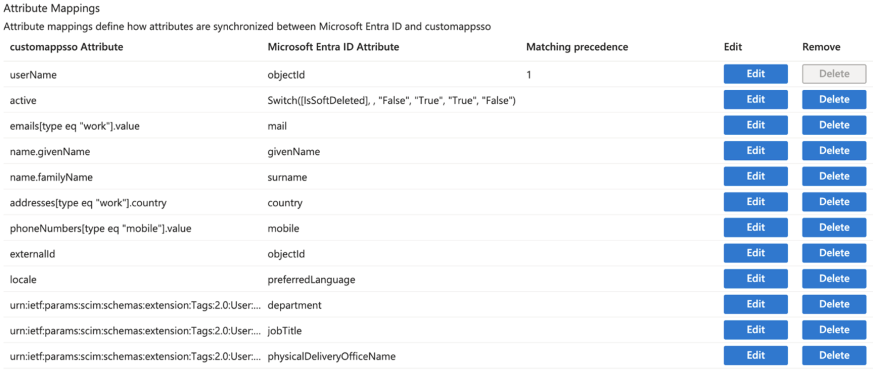Edit the emails work value mapping
The width and height of the screenshot is (876, 378).
coord(756,125)
